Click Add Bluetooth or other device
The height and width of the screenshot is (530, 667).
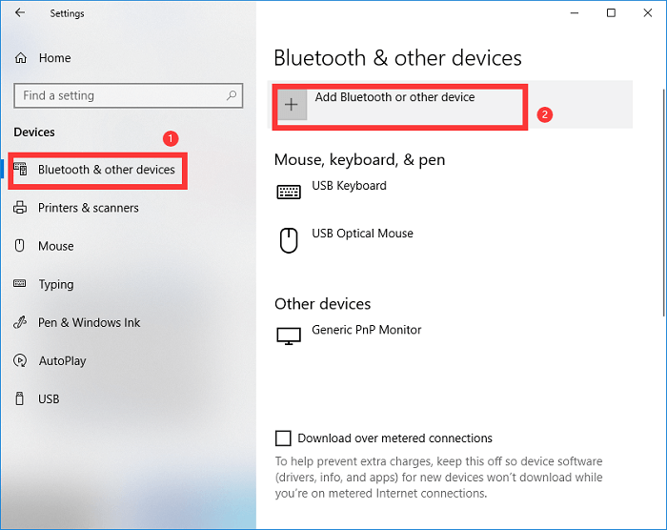(394, 97)
